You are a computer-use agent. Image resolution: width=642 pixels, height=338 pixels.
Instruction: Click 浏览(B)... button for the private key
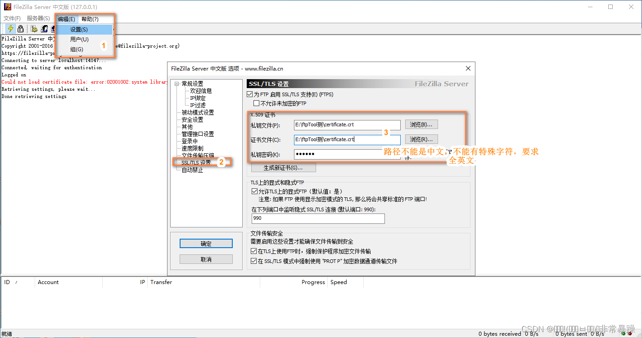tap(421, 125)
